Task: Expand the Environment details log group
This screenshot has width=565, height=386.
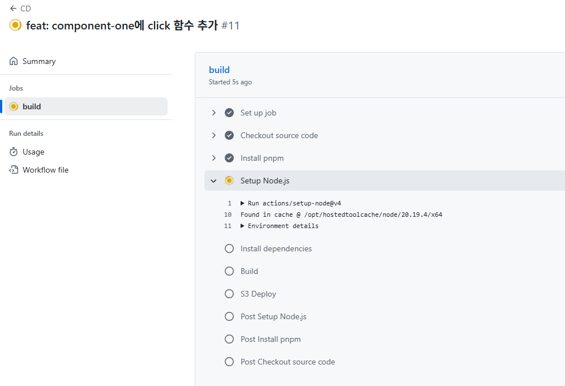Action: [243, 226]
